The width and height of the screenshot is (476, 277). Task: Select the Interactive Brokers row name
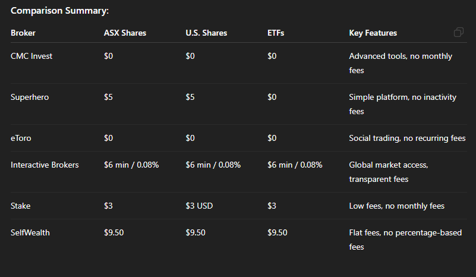45,165
